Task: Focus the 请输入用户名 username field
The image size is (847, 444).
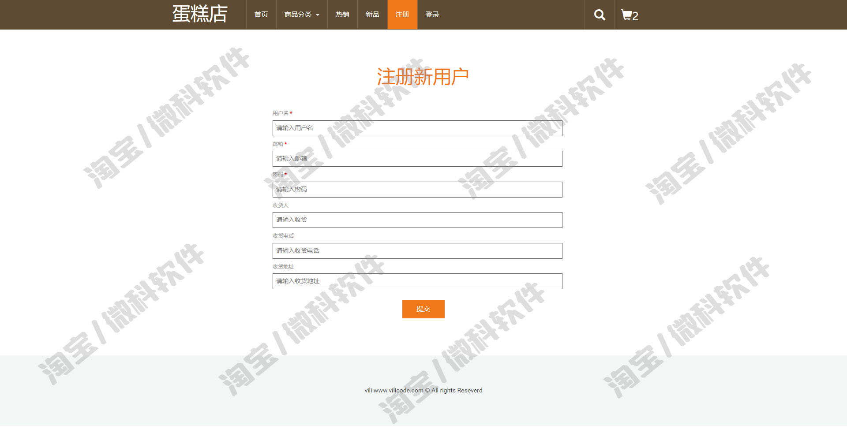Action: click(417, 128)
